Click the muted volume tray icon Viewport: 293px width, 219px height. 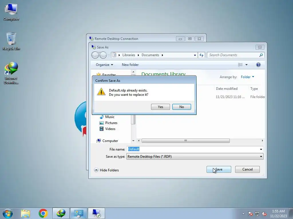pos(264,214)
